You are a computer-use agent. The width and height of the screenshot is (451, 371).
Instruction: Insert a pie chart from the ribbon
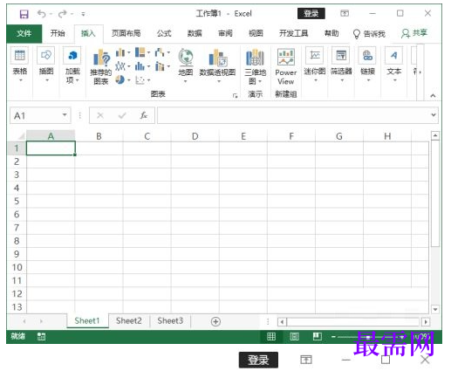point(120,79)
